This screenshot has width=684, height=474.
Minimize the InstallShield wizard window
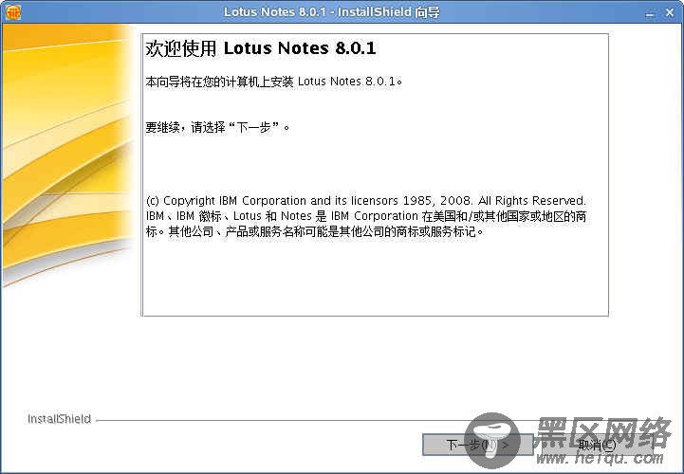coord(650,13)
